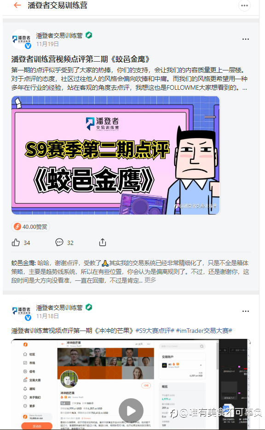Click the 40.00赞赏 reward badge

tap(31, 227)
